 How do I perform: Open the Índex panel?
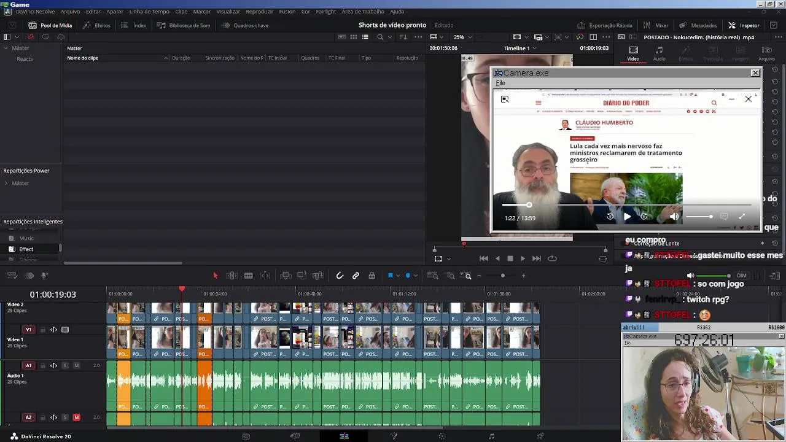coord(134,25)
